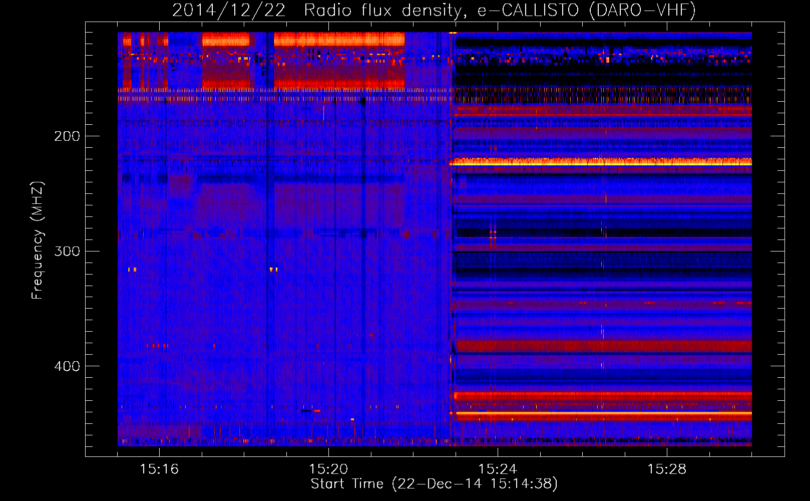Click the '15:28' time tick label

click(667, 469)
